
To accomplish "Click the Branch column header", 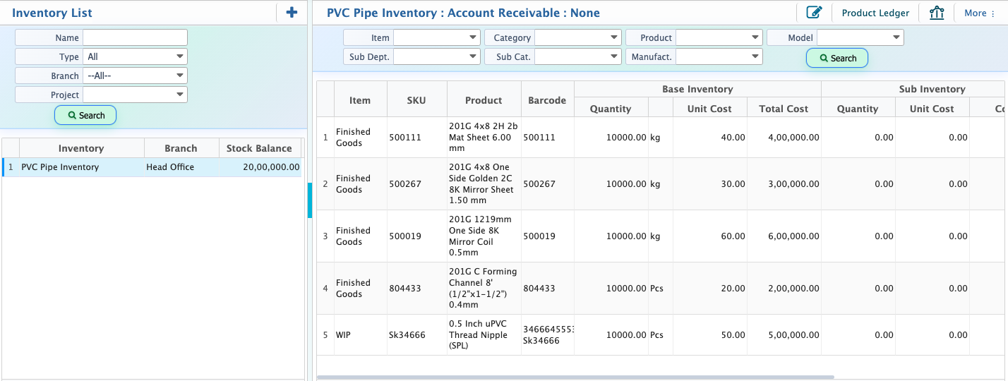I will tap(181, 148).
